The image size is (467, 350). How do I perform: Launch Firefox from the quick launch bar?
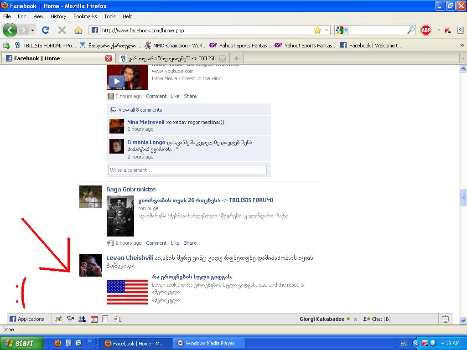58,343
